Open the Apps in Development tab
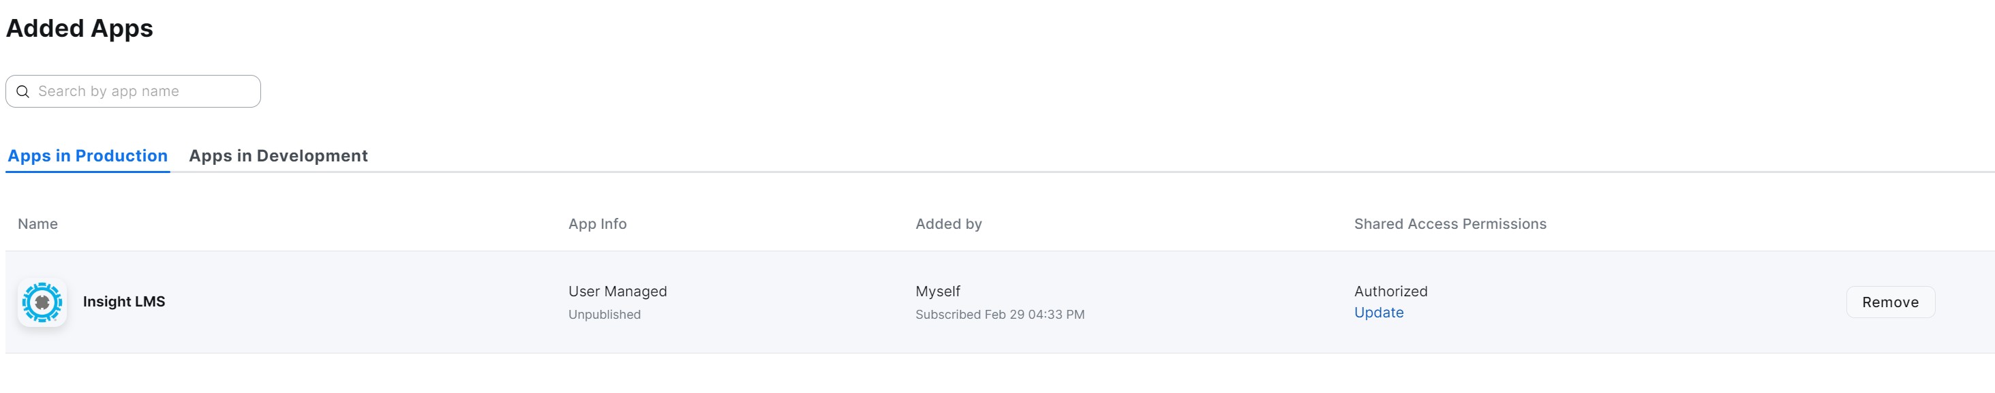 coord(278,155)
